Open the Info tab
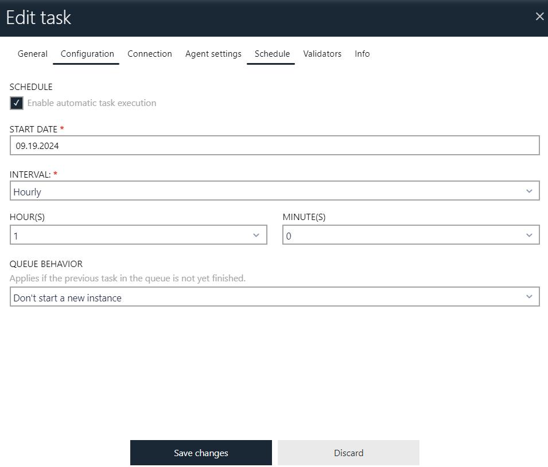Image resolution: width=548 pixels, height=467 pixels. (362, 53)
